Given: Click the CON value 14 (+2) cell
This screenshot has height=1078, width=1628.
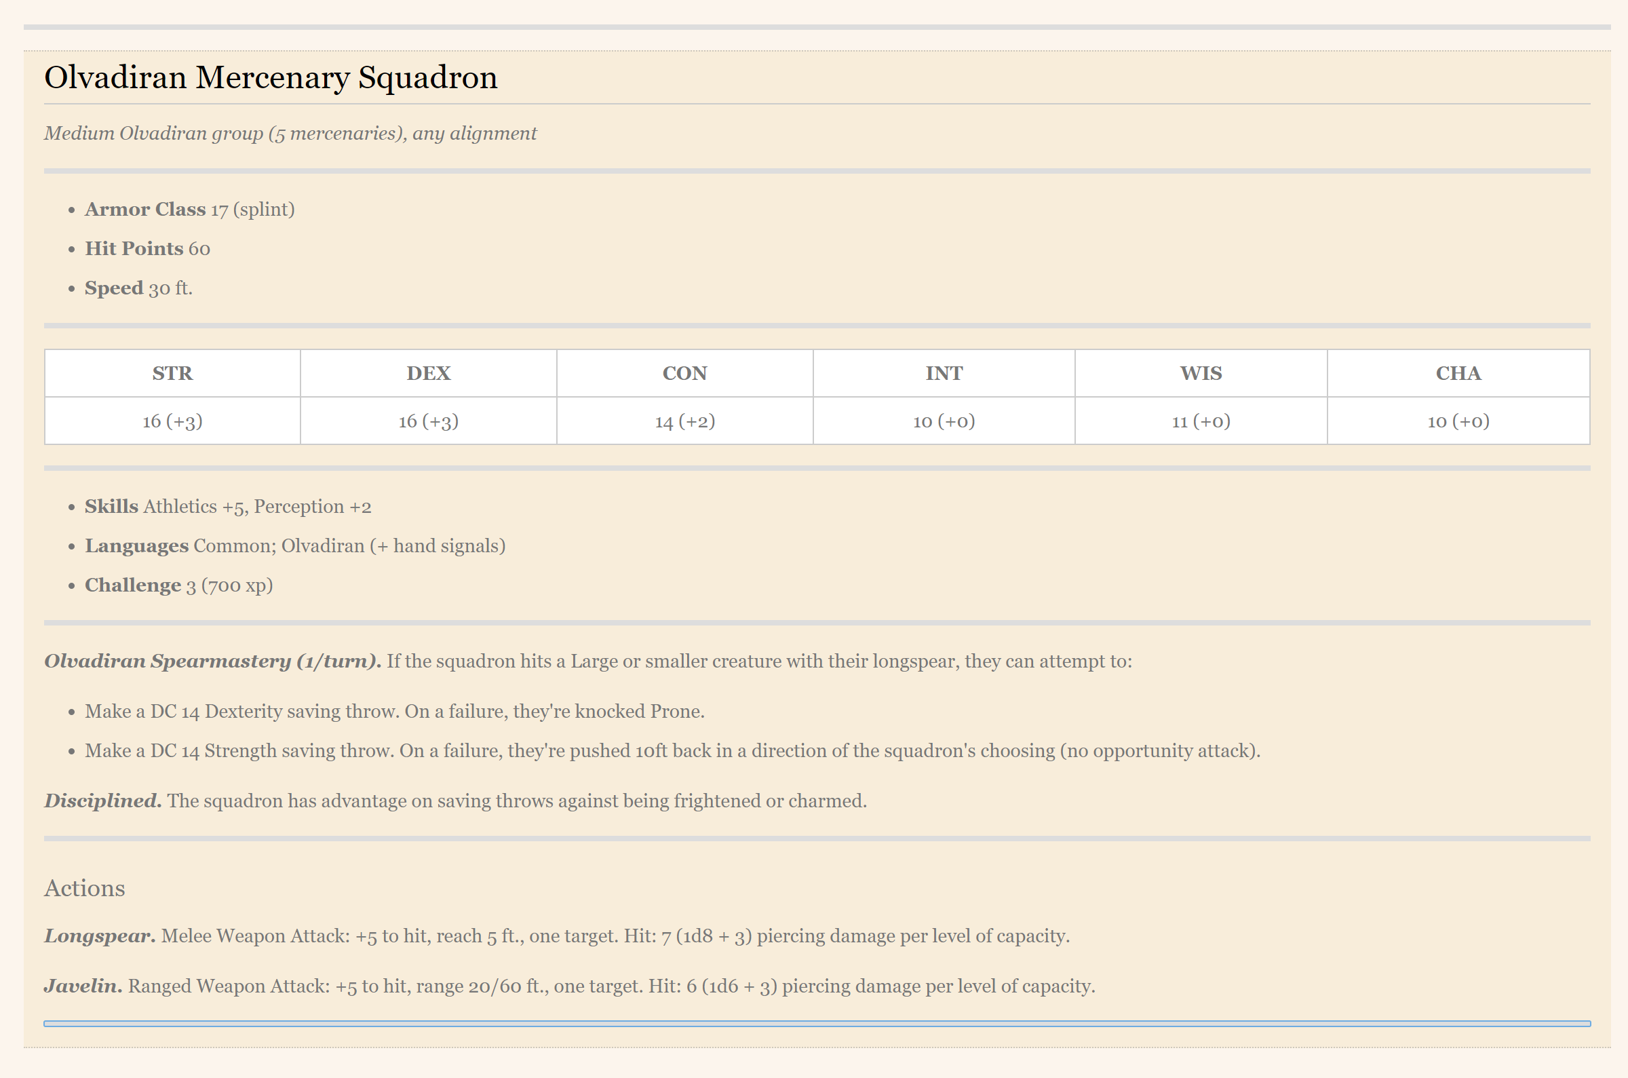Looking at the screenshot, I should coord(684,421).
